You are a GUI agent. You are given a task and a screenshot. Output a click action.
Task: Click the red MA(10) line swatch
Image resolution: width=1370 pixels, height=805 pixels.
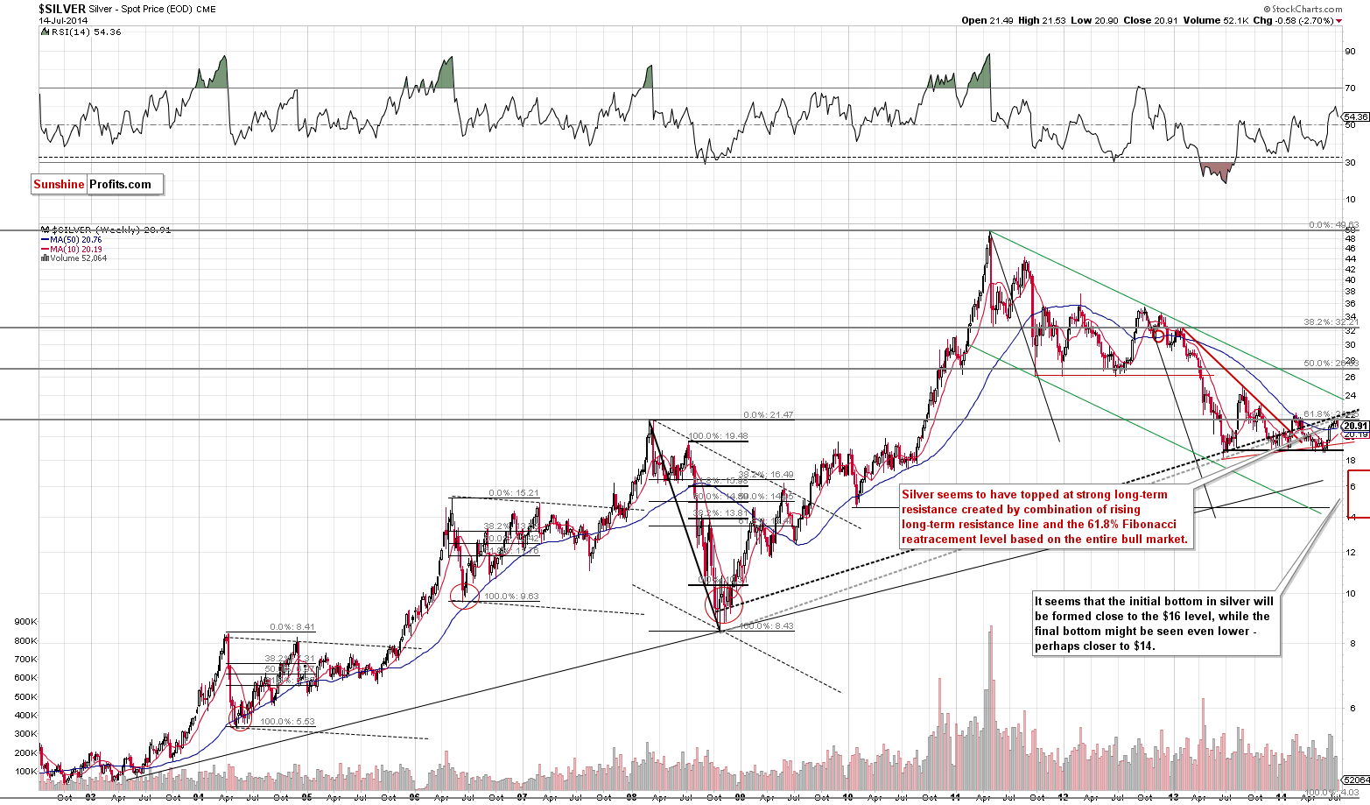click(45, 249)
